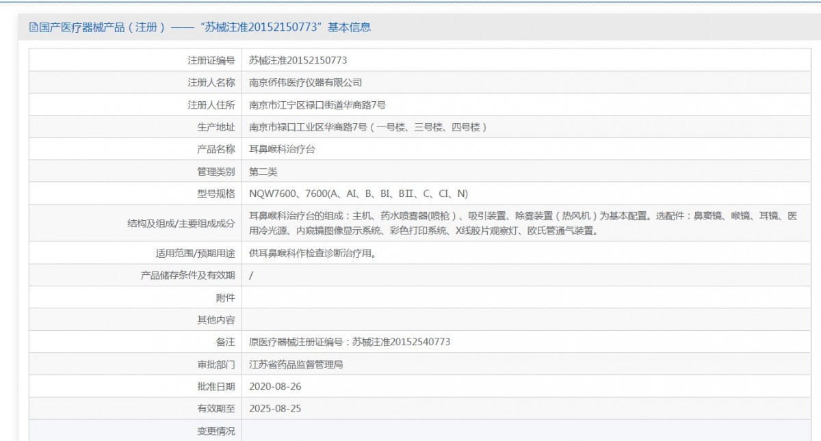Select the 适用范围/预期用途 label
The image size is (821, 441).
(196, 253)
